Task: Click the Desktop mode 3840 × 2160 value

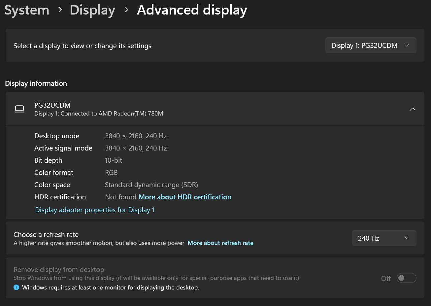Action: (136, 136)
